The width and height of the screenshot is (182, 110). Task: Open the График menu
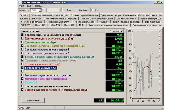pyautogui.click(x=29, y=5)
